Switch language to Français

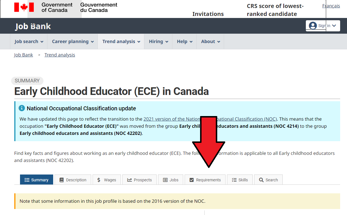[331, 6]
